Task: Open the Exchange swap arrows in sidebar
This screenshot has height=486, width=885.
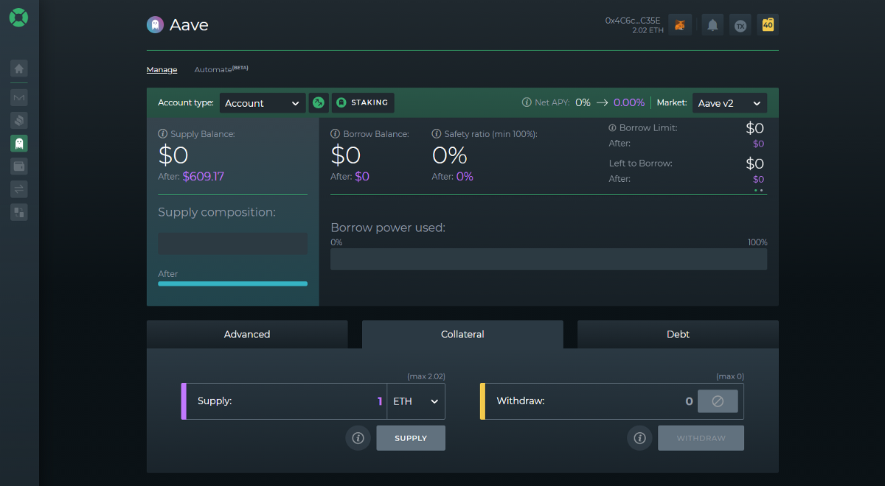Action: (x=19, y=189)
